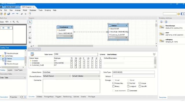185x104 pixels.
Task: Open the Edit menu
Action: coord(5,10)
